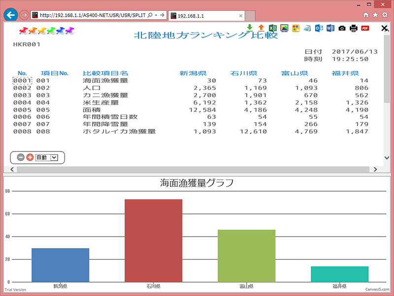The image size is (394, 296).
Task: Open the colored dots palette icon
Action: pyautogui.click(x=296, y=28)
